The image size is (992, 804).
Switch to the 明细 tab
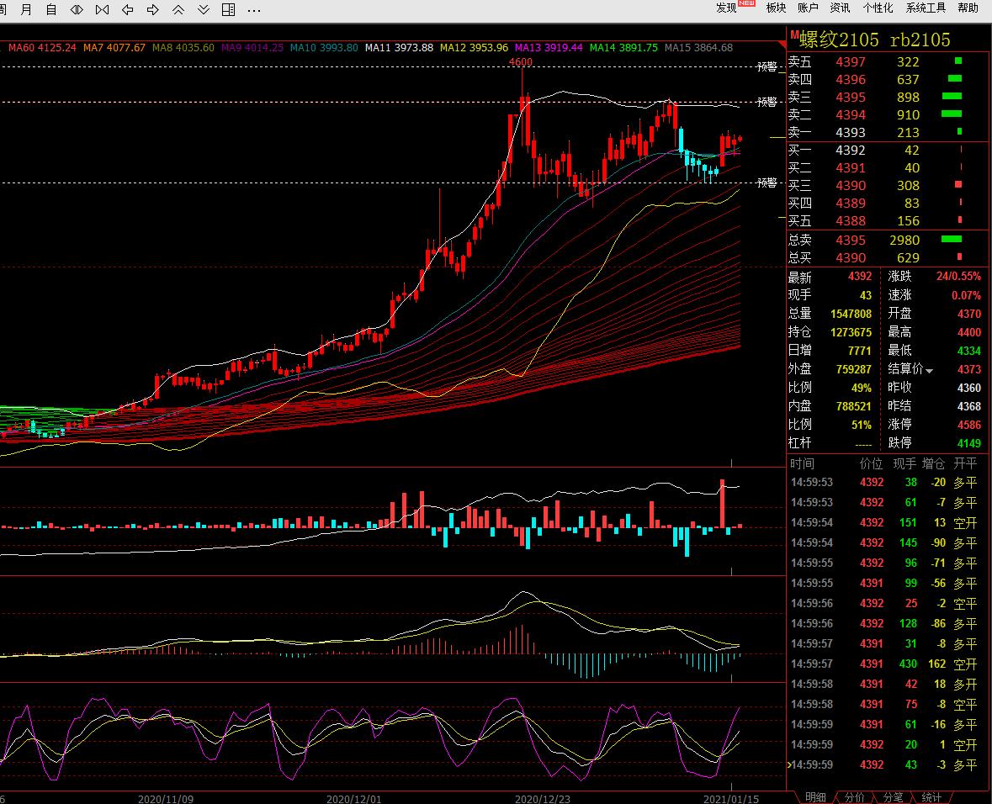815,797
